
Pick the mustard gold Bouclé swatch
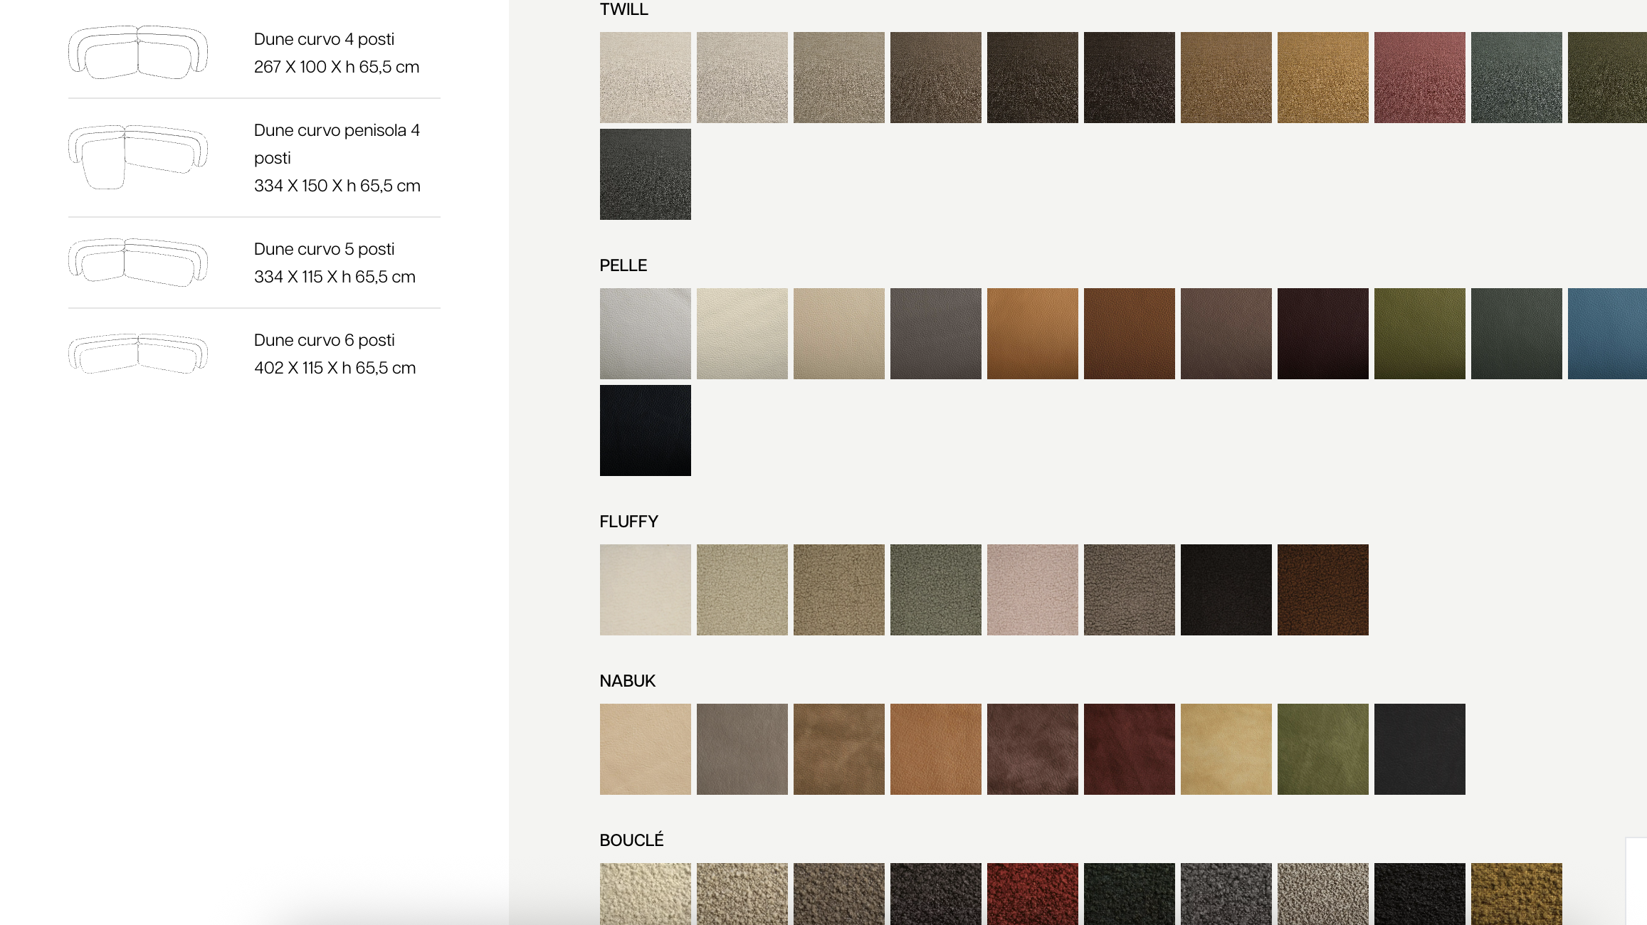tap(1517, 894)
